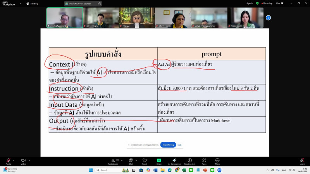310x174 pixels.
Task: Open the Chat panel
Action: click(x=131, y=160)
